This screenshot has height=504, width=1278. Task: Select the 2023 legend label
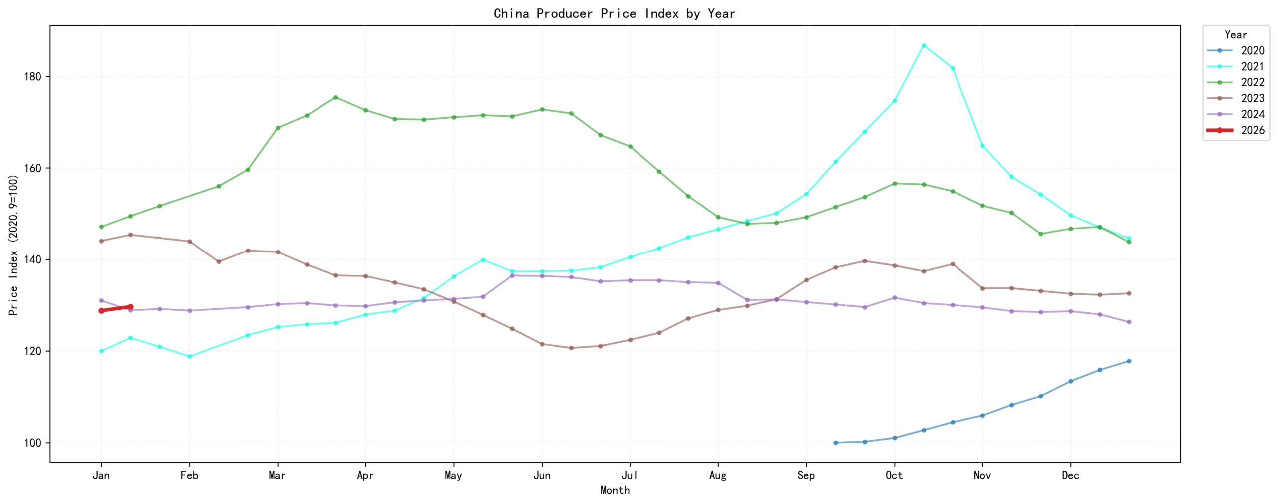(1252, 98)
